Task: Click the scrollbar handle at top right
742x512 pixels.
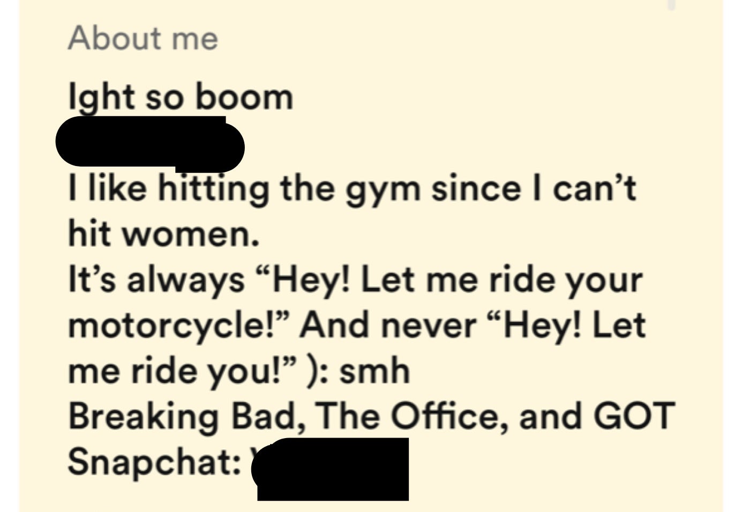Action: (672, 5)
